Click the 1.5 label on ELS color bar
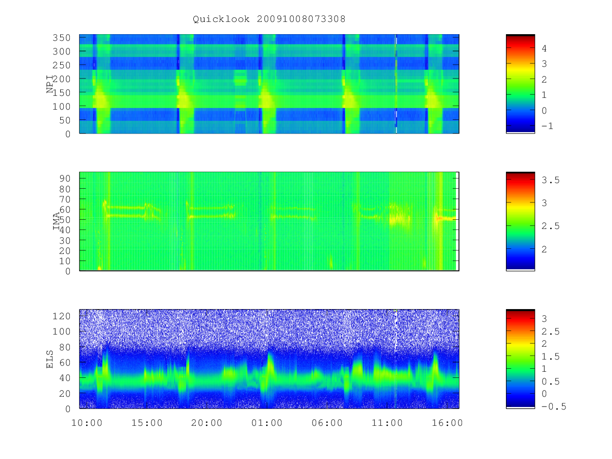The width and height of the screenshot is (612, 459). click(x=550, y=356)
